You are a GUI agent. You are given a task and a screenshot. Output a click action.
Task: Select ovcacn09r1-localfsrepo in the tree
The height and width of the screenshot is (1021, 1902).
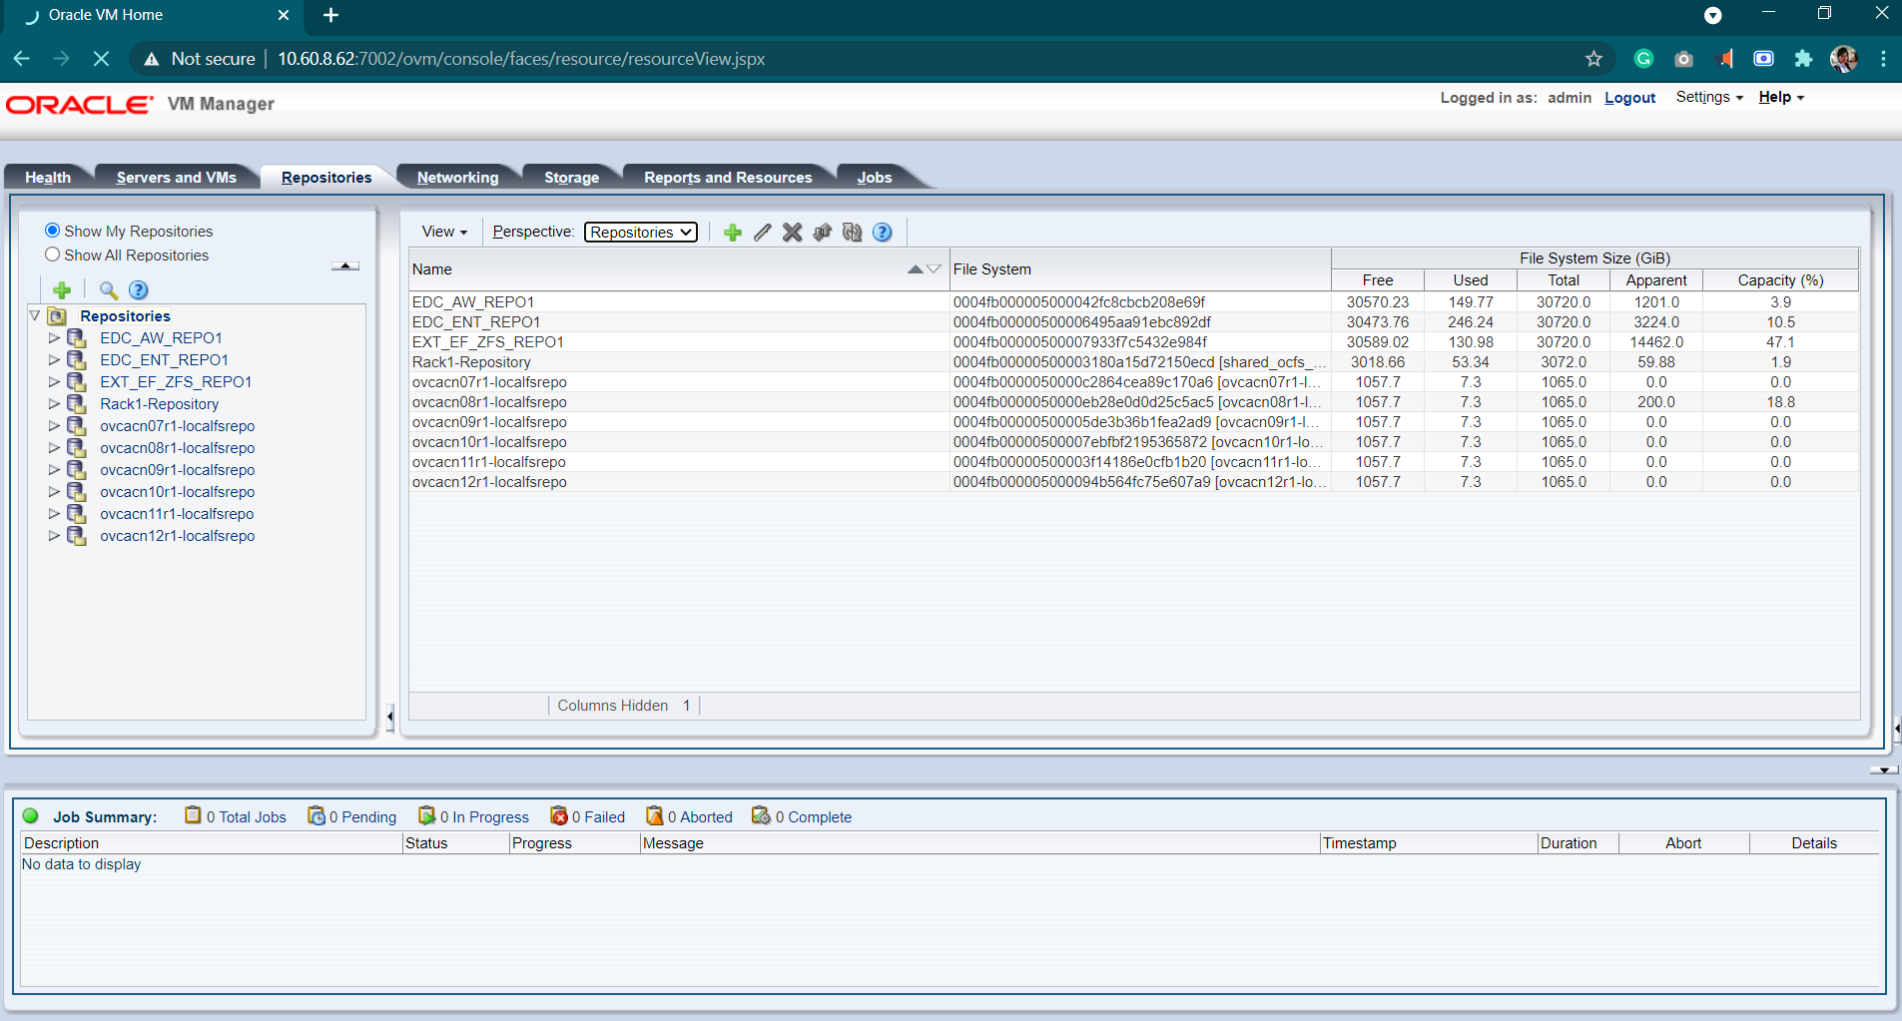(177, 470)
